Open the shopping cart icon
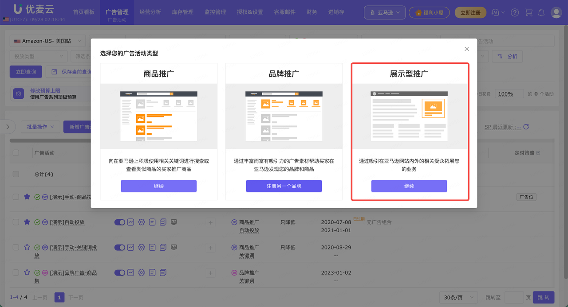This screenshot has height=307, width=568. (529, 12)
